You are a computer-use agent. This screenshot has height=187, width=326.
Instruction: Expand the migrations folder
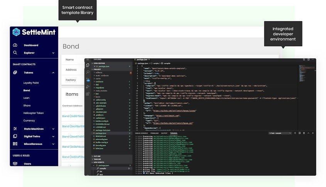(x=99, y=88)
